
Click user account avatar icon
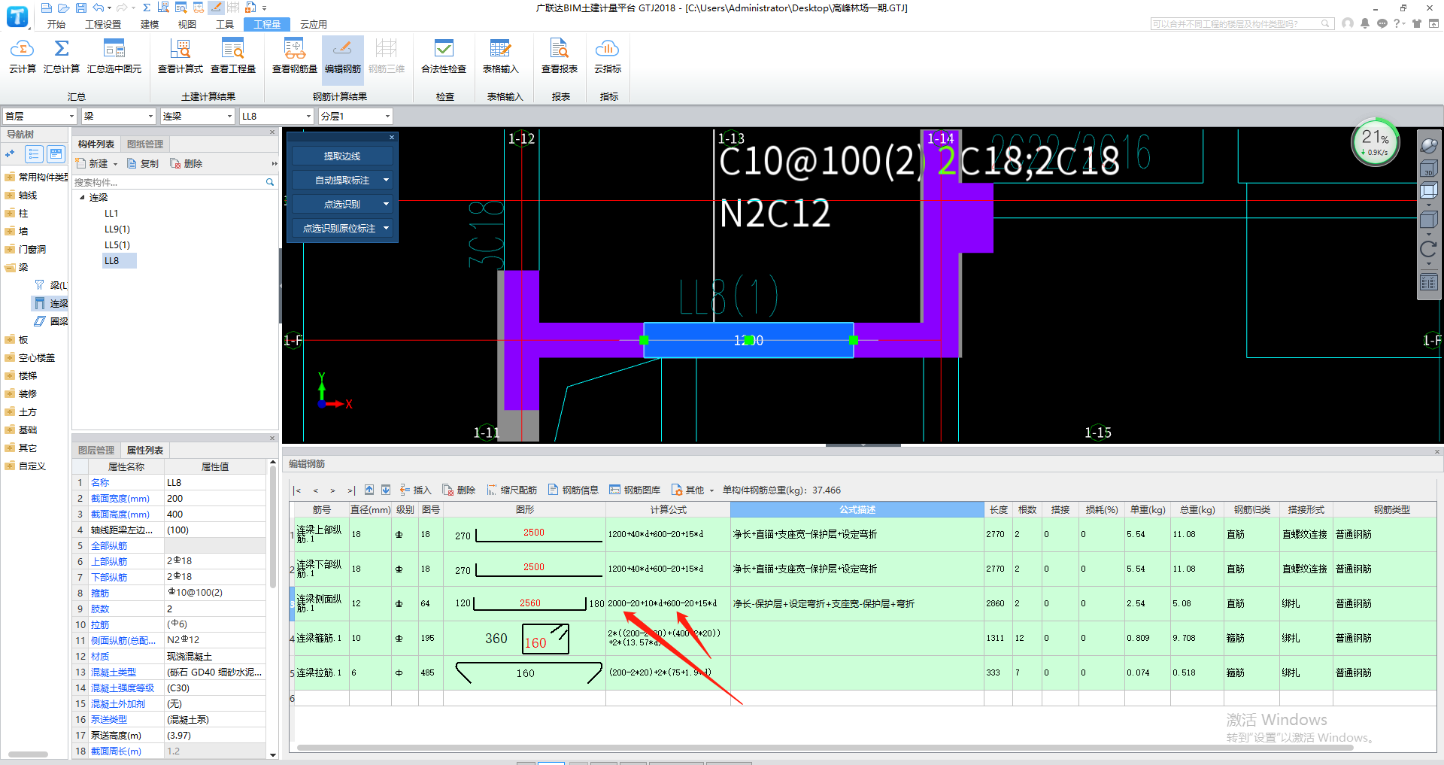click(x=1348, y=23)
